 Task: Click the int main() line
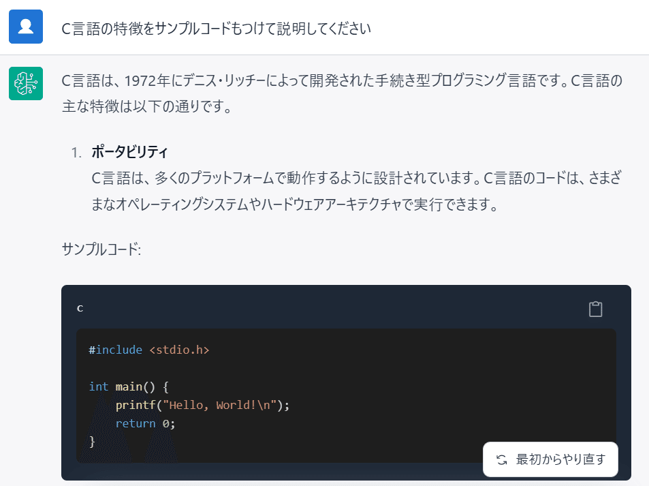point(128,386)
